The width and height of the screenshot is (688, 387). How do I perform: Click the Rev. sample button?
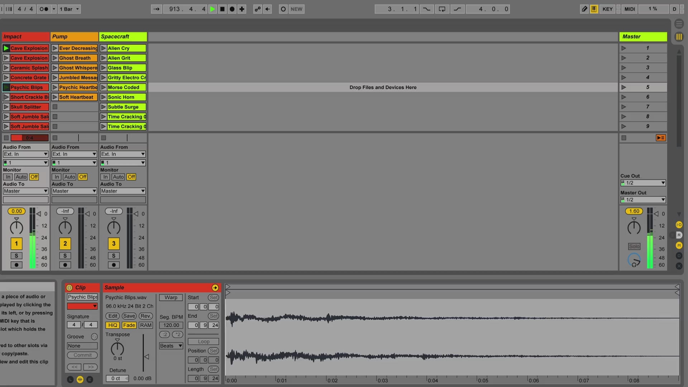pyautogui.click(x=145, y=316)
